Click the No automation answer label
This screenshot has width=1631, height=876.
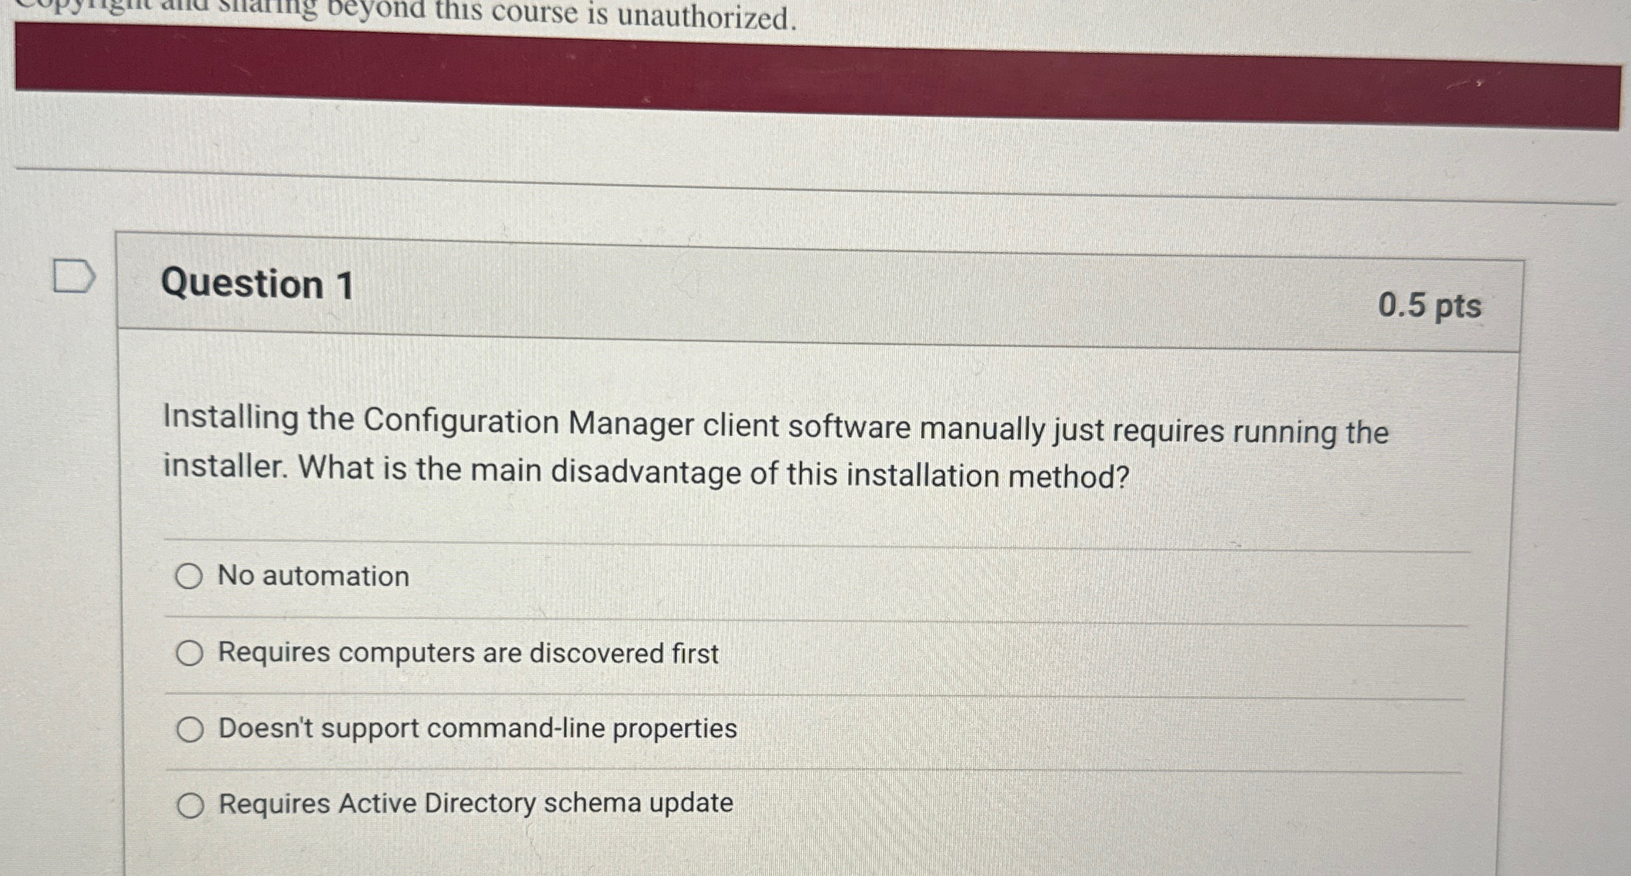coord(312,576)
